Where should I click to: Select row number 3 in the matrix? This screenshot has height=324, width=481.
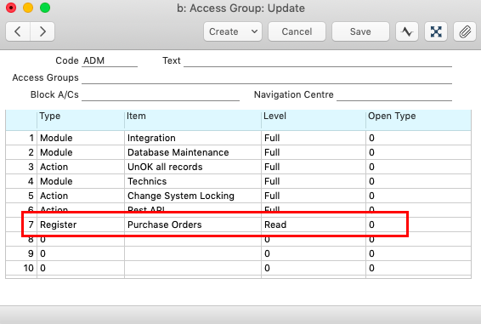coord(21,167)
